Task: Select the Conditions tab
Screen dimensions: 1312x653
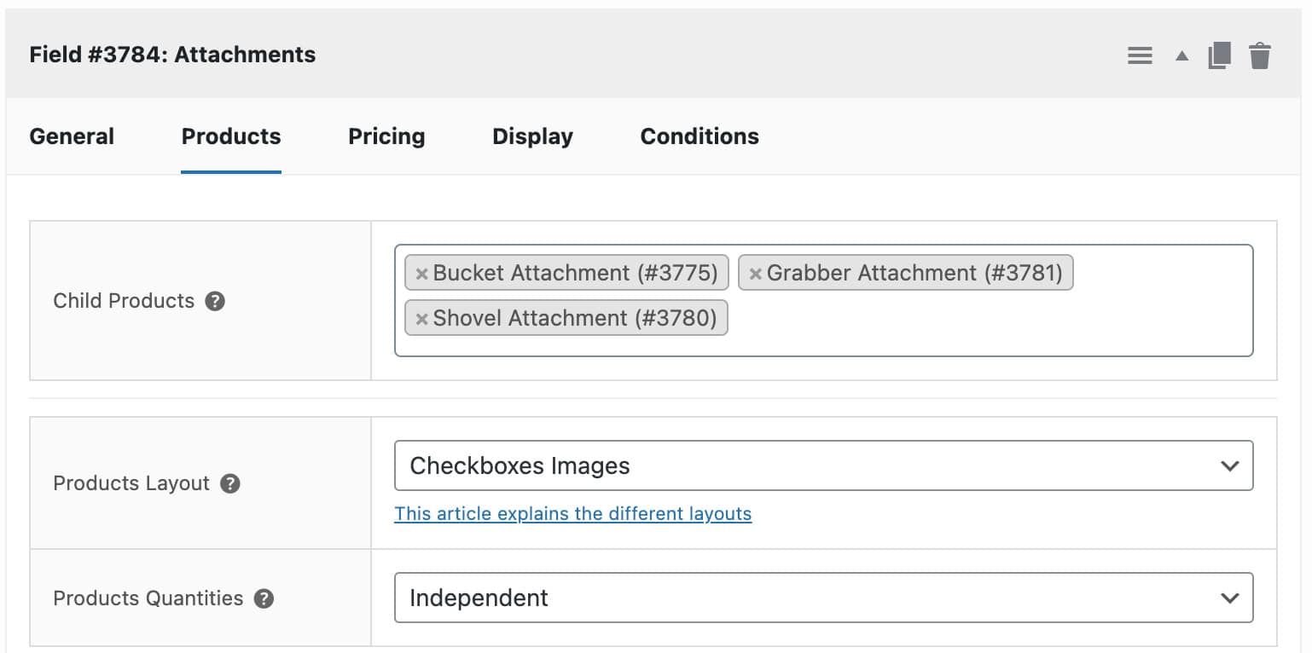Action: (x=699, y=136)
